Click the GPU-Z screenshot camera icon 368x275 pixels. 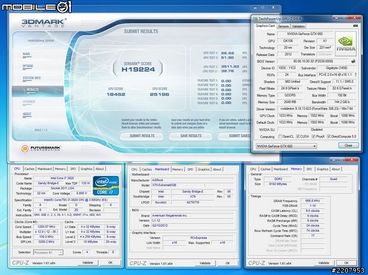click(x=355, y=25)
